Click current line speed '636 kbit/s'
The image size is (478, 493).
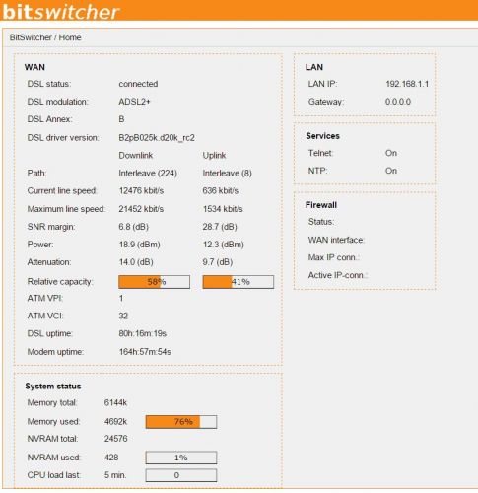pos(220,191)
